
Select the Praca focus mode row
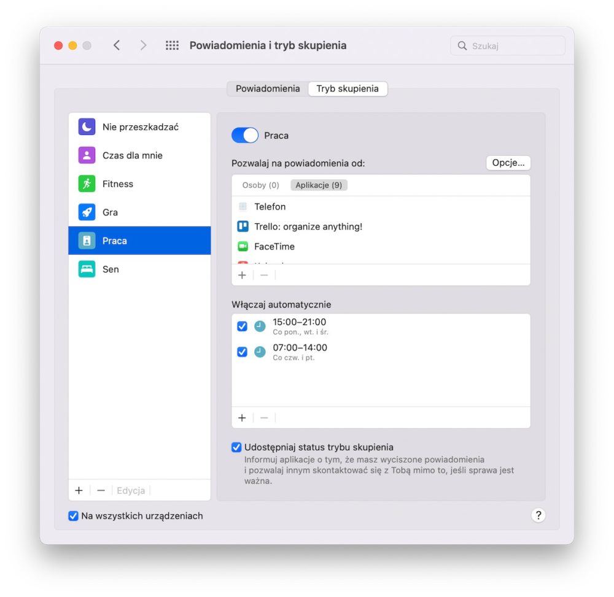coord(139,241)
